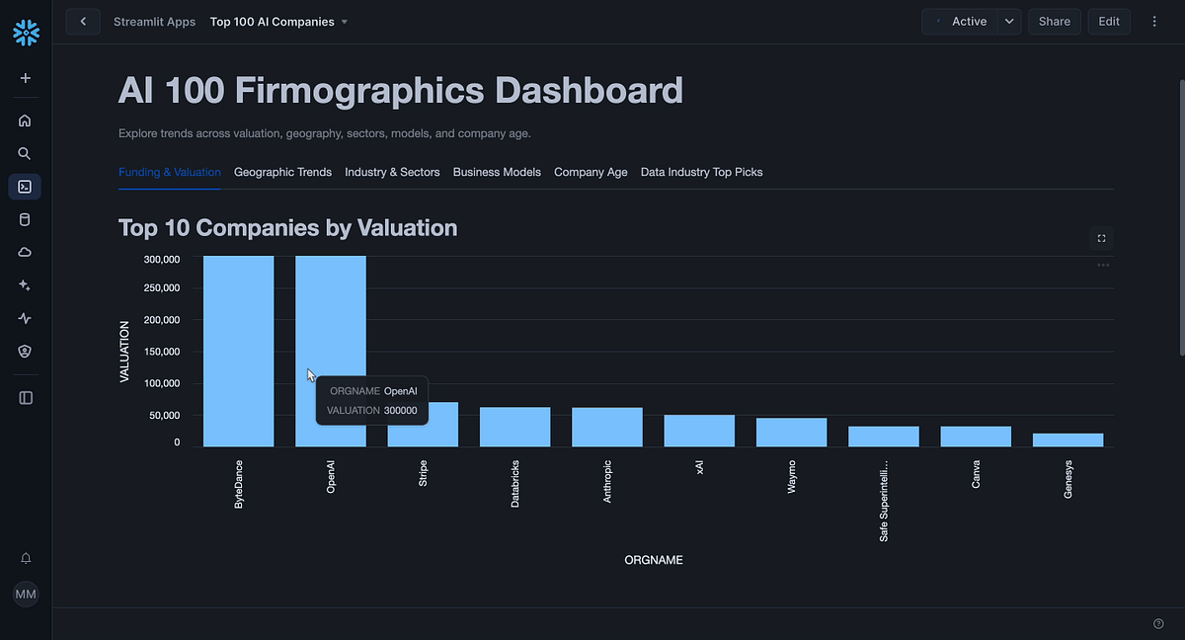Open the cloud Data Products icon
The width and height of the screenshot is (1185, 640).
[26, 253]
